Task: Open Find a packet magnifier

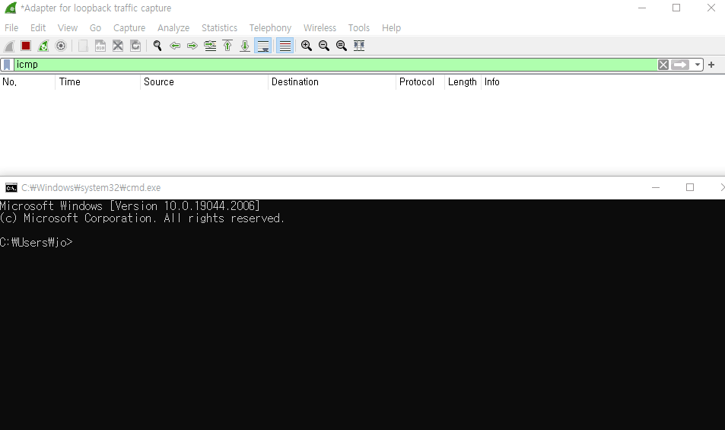Action: [x=157, y=46]
